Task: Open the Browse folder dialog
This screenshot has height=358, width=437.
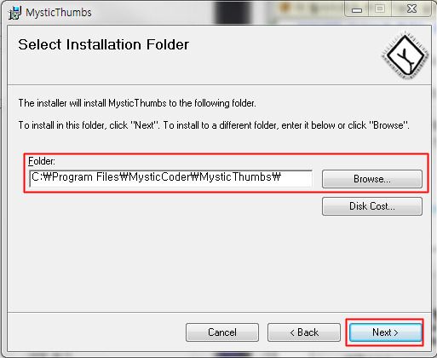Action: click(372, 179)
